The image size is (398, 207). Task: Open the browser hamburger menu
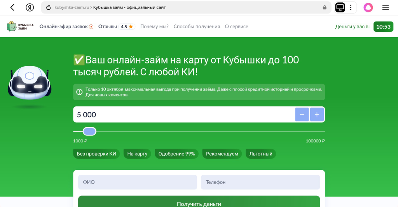point(386,7)
